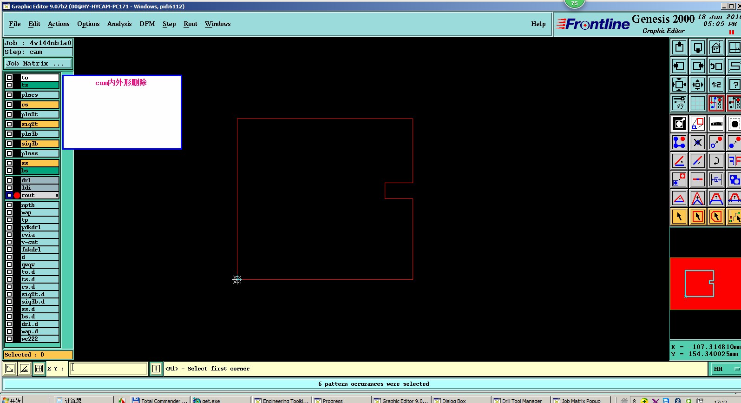Viewport: 741px width, 403px height.
Task: Toggle display checkbox for layer 'to'
Action: pyautogui.click(x=9, y=78)
